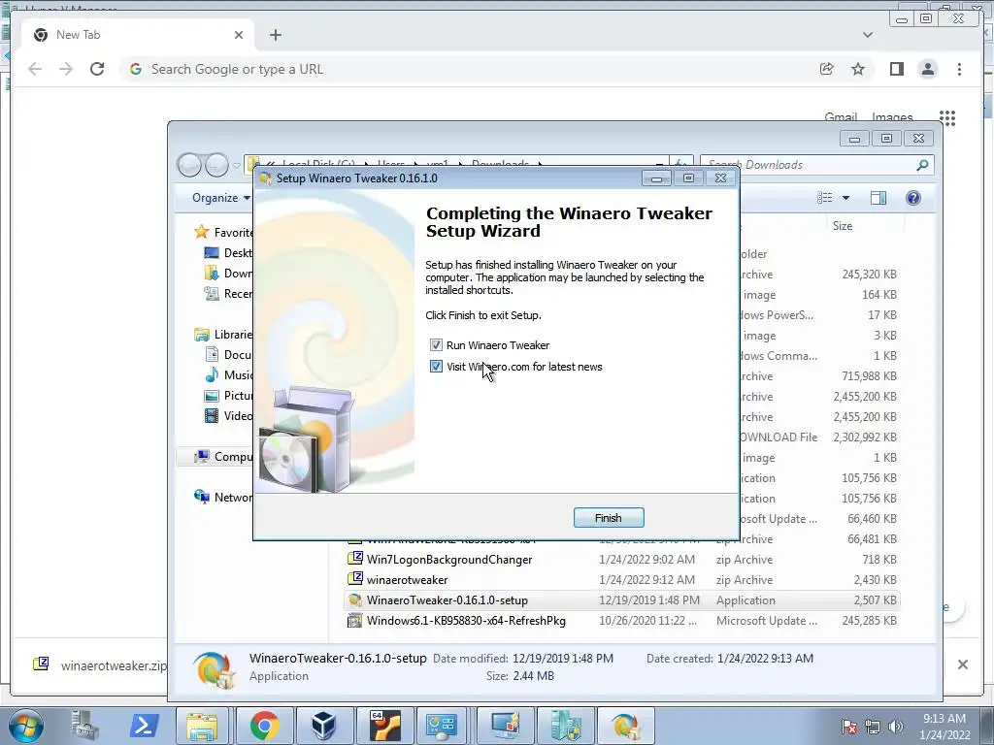Close Chrome downloads bar
994x745 pixels.
(x=962, y=664)
